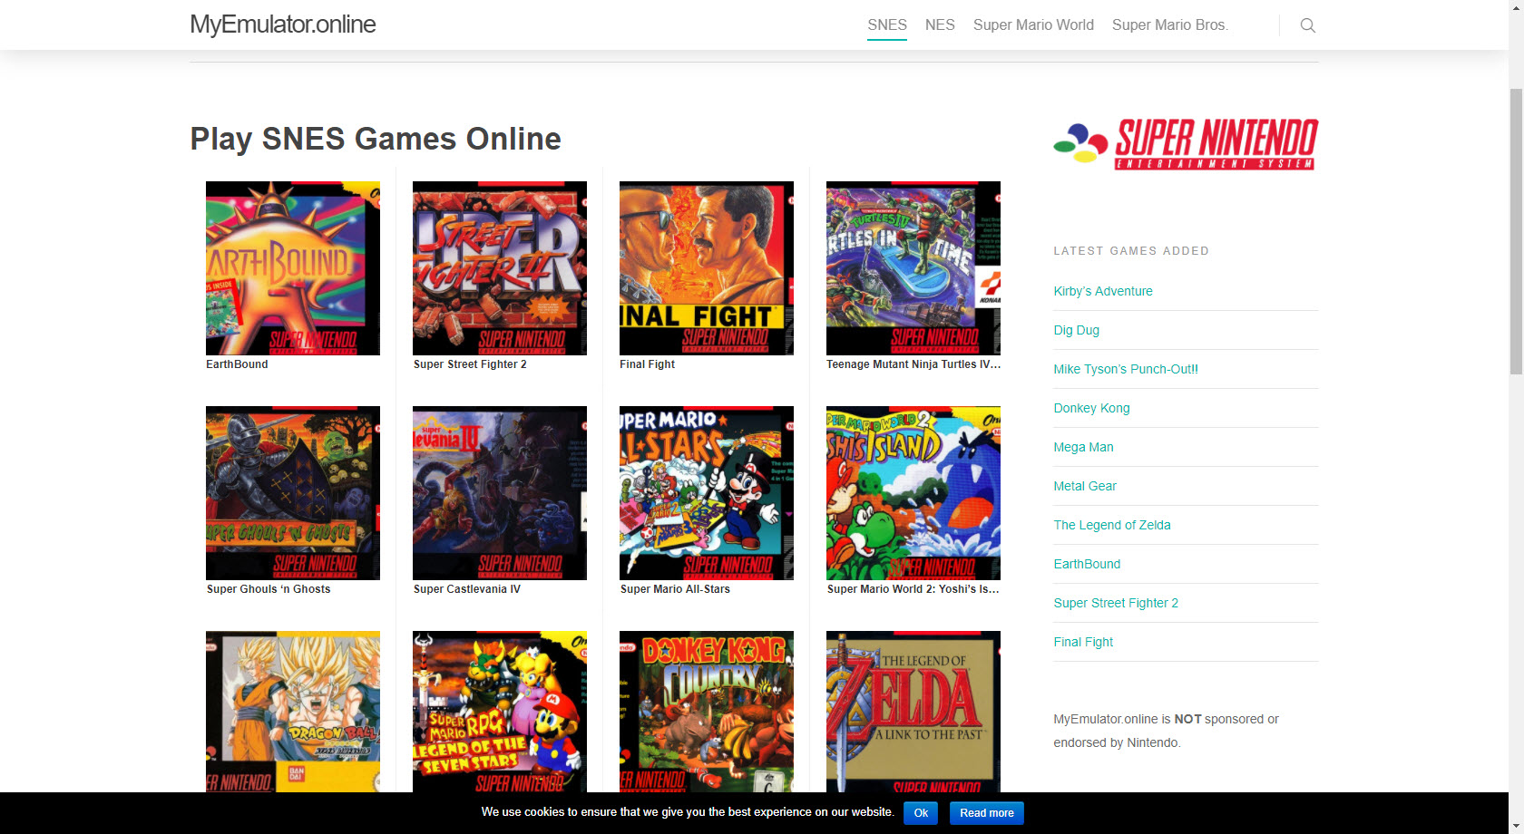Open the Super Street Fighter 2 cover

click(x=500, y=268)
